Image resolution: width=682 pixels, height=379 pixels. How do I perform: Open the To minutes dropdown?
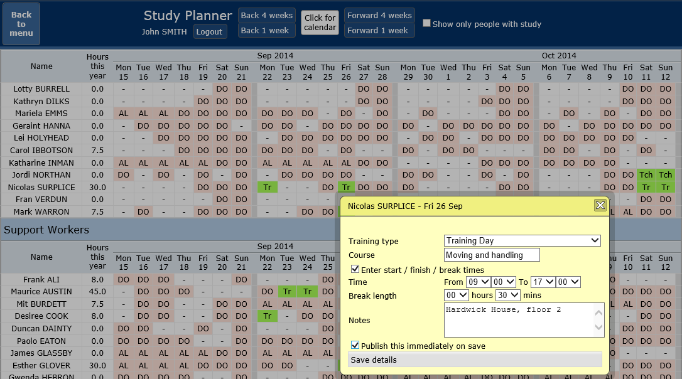coord(568,282)
